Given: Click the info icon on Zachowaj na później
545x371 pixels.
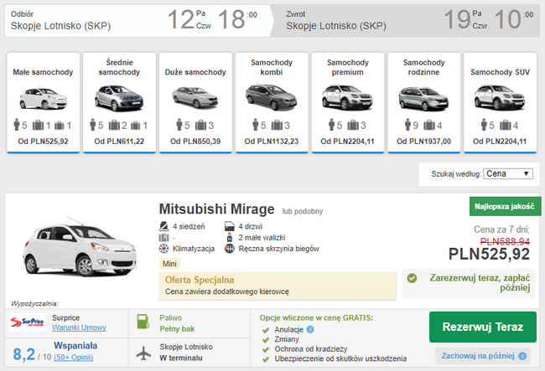Looking at the screenshot, I should (x=522, y=356).
